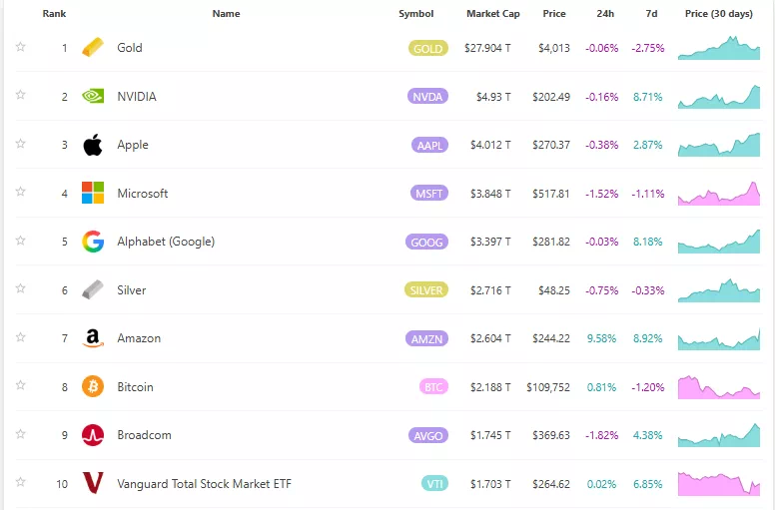The image size is (775, 510).
Task: Toggle favorite star for Vanguard ETF
Action: (20, 483)
